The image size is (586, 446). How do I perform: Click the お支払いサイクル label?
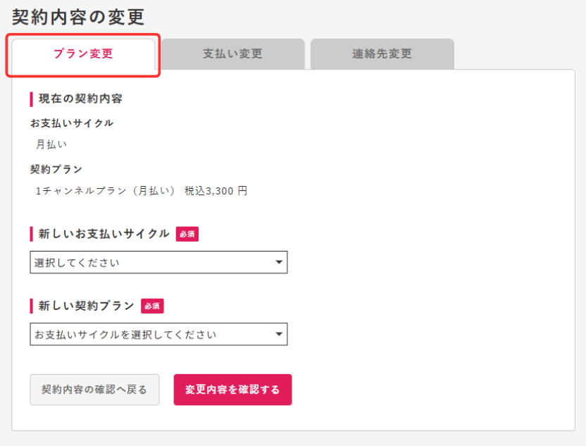[72, 123]
